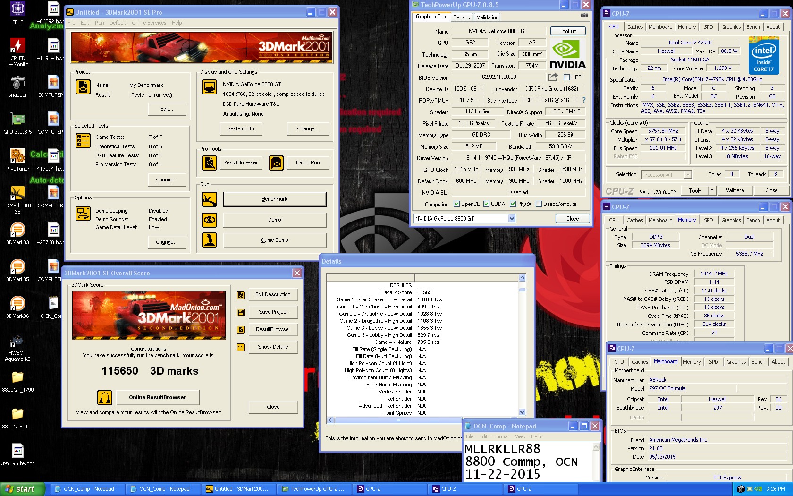This screenshot has width=793, height=496.
Task: Open the 8800GT_4790 folder
Action: 17,381
